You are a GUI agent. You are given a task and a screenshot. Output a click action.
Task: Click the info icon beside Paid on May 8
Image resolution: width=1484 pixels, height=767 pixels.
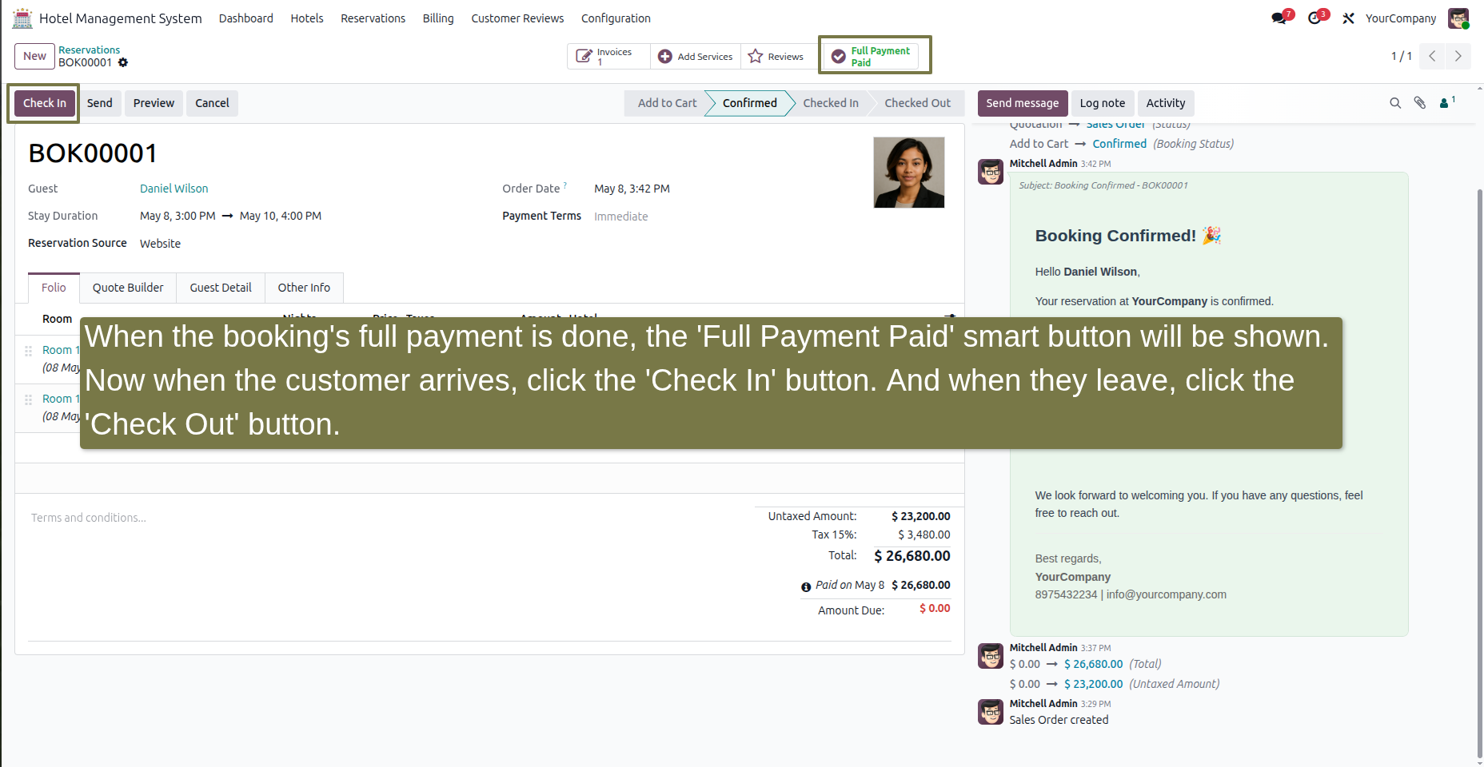(x=806, y=586)
